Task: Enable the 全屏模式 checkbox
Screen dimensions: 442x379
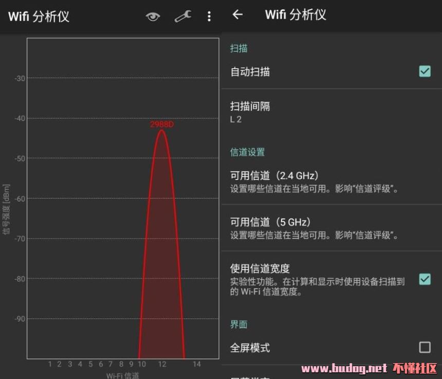Action: 425,347
